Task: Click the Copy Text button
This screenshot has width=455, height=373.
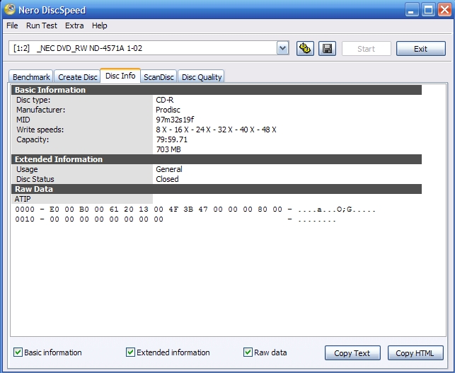Action: pyautogui.click(x=352, y=353)
